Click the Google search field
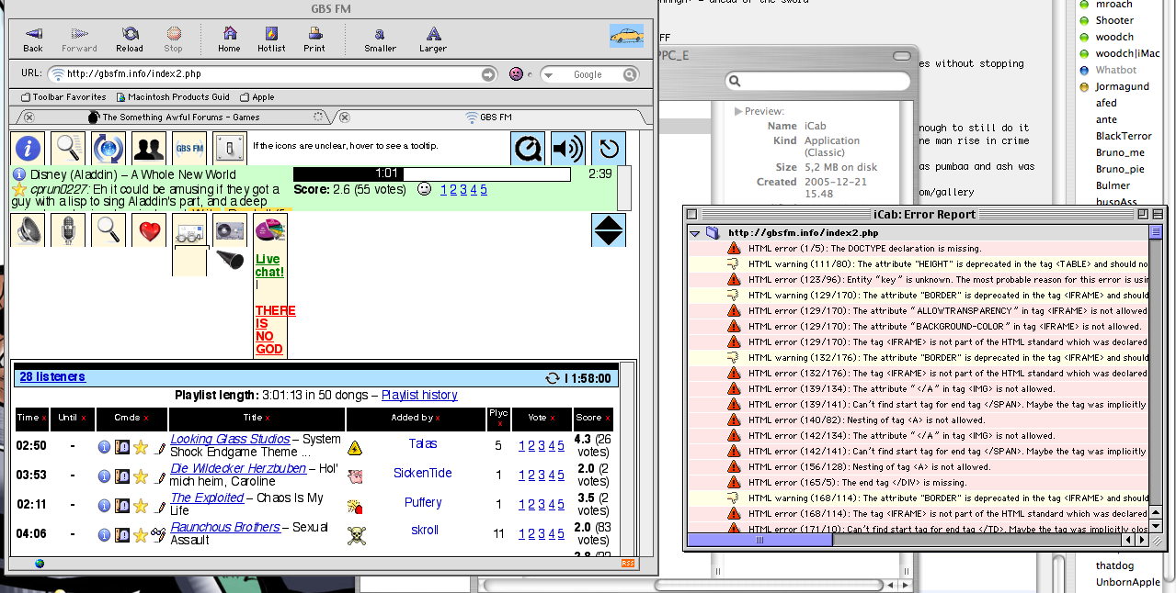Viewport: 1176px width, 593px height. tap(588, 74)
